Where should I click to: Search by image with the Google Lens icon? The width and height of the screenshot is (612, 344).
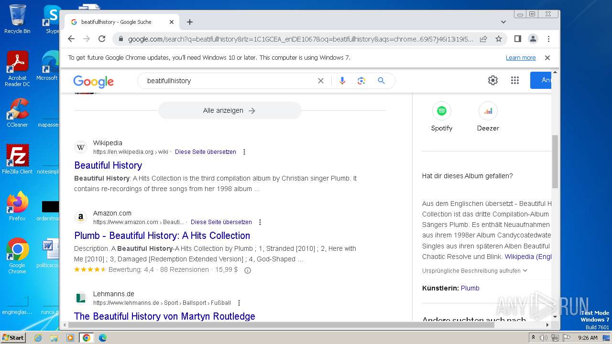click(x=361, y=81)
